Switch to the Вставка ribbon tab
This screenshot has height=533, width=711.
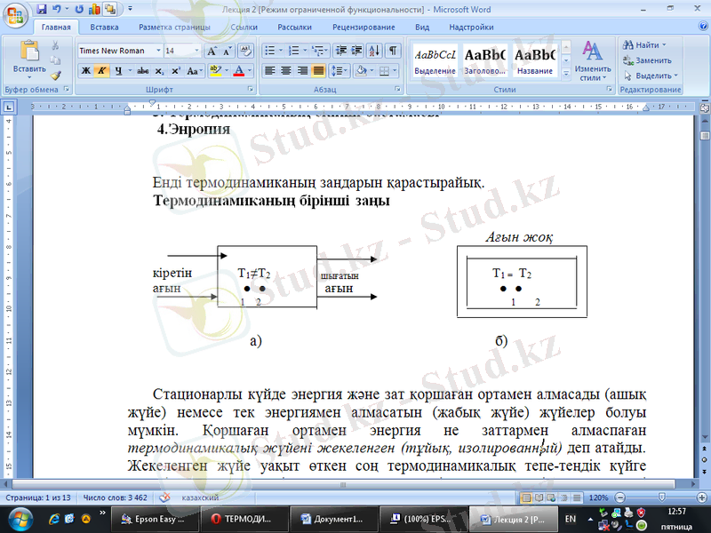pos(104,28)
